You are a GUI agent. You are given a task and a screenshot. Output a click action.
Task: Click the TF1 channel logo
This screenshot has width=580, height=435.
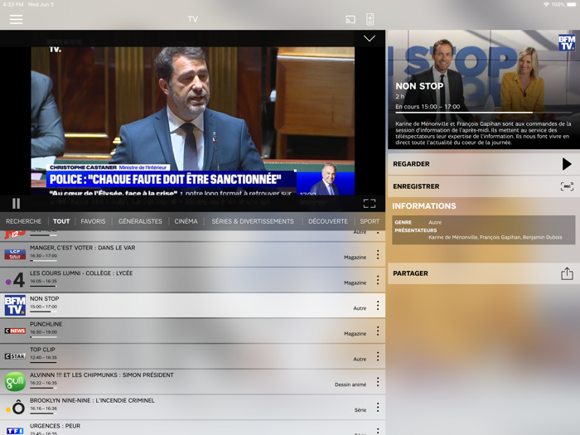[15, 431]
